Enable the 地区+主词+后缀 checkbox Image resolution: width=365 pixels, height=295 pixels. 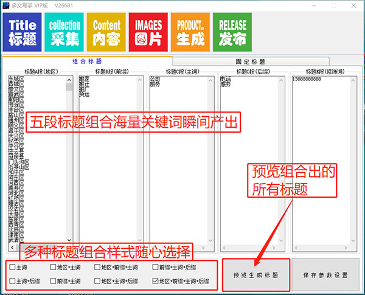pos(97,281)
